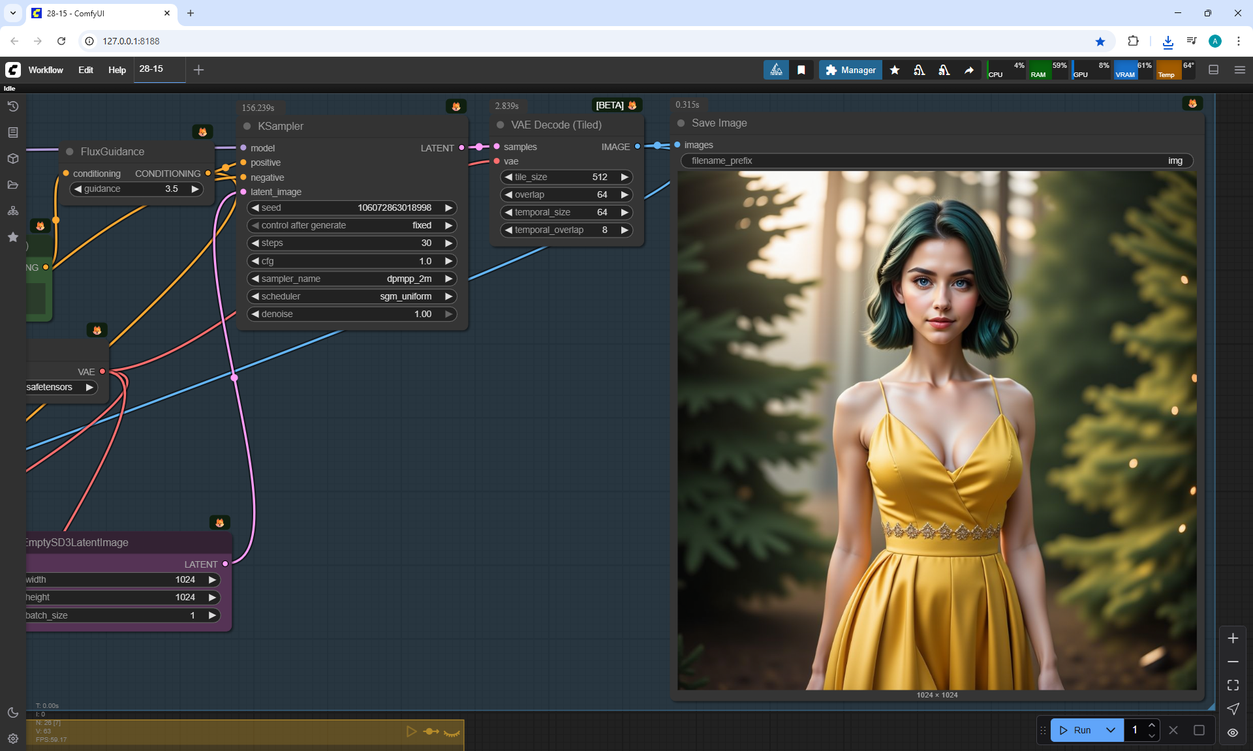Increase the steps value with right arrow

(449, 243)
